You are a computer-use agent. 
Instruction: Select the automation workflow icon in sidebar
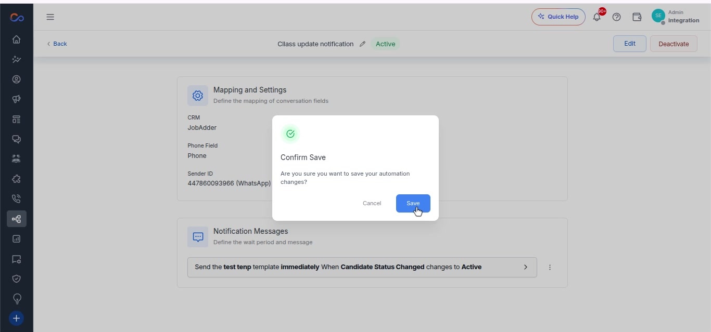[x=17, y=219]
